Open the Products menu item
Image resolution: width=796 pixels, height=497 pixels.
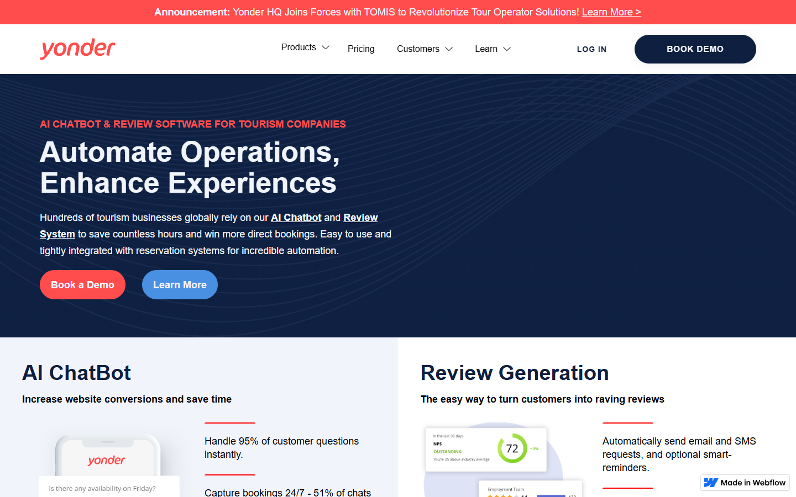298,47
